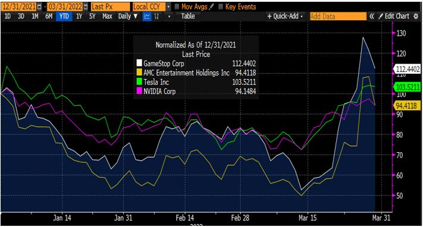Viewport: 423px width, 227px height.
Task: Click the end date field 03/31/2022
Action: pos(65,7)
